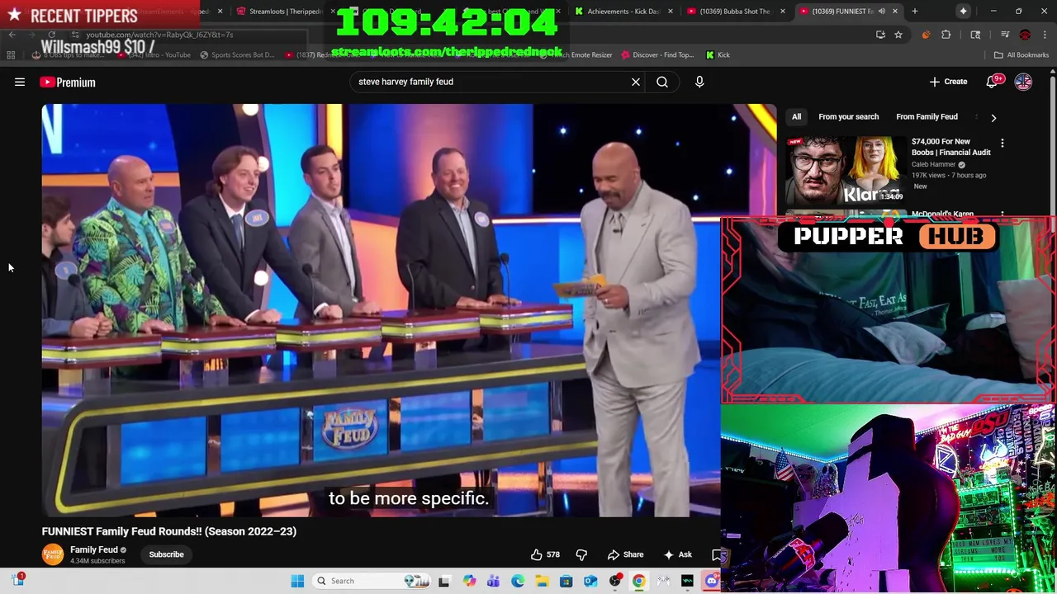The image size is (1057, 594).
Task: Open Chrome from the taskbar
Action: [639, 581]
